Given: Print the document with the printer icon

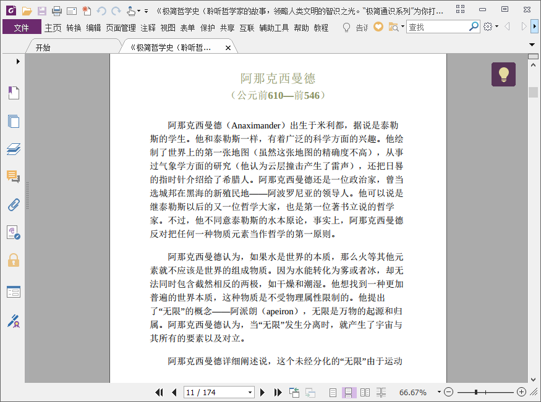Looking at the screenshot, I should click(57, 11).
